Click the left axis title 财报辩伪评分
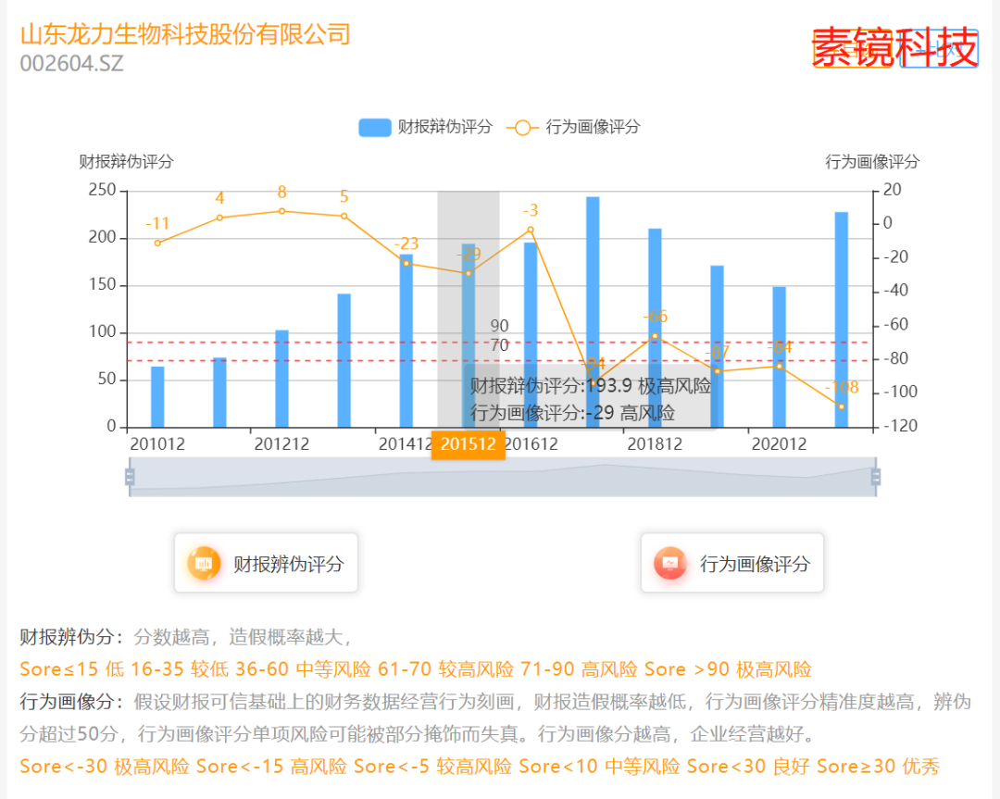Viewport: 1000px width, 799px height. (x=126, y=161)
